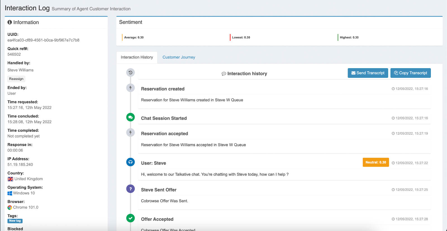Copy the transcript with Copy Transcript button
This screenshot has height=231, width=447.
point(411,73)
